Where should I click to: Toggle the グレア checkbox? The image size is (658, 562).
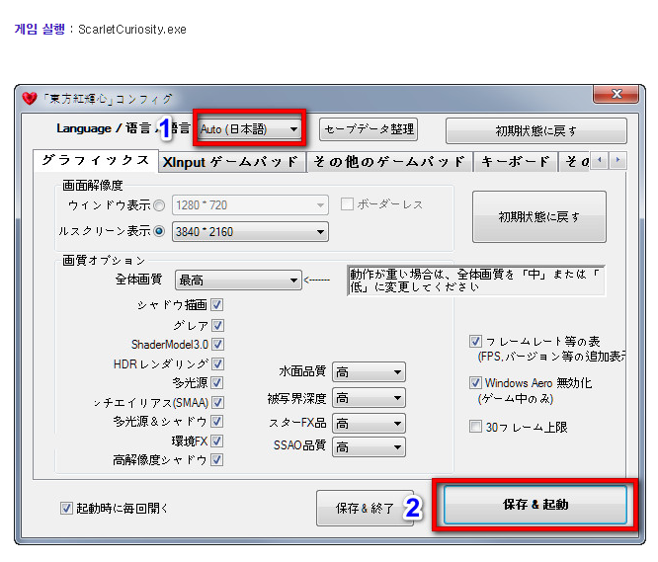pos(217,325)
